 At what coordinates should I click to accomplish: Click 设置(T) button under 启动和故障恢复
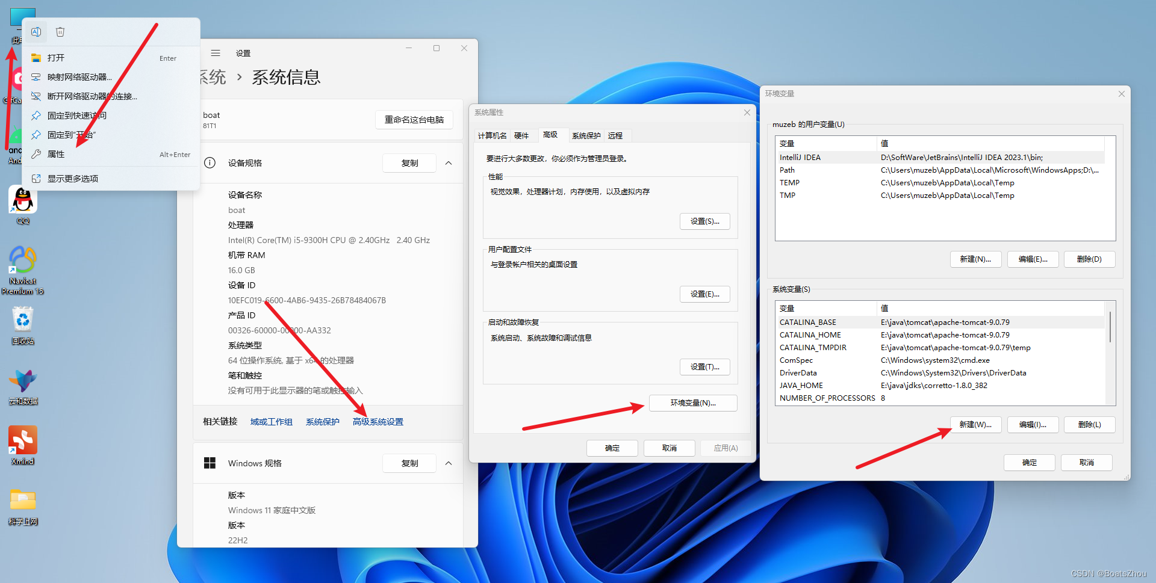(705, 367)
